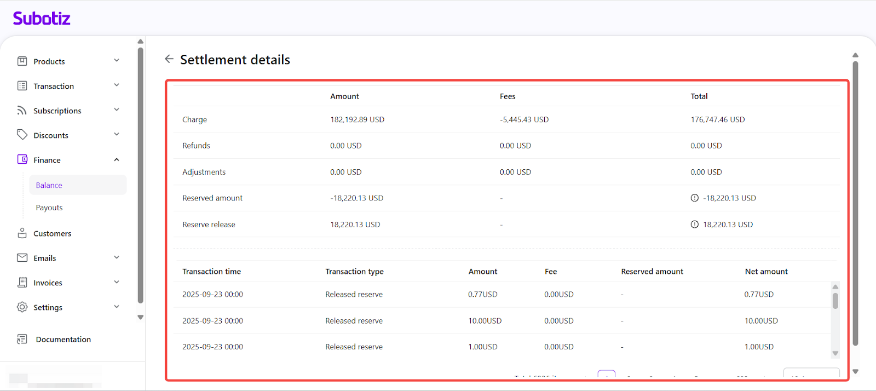Click the Customers person icon

click(x=22, y=233)
